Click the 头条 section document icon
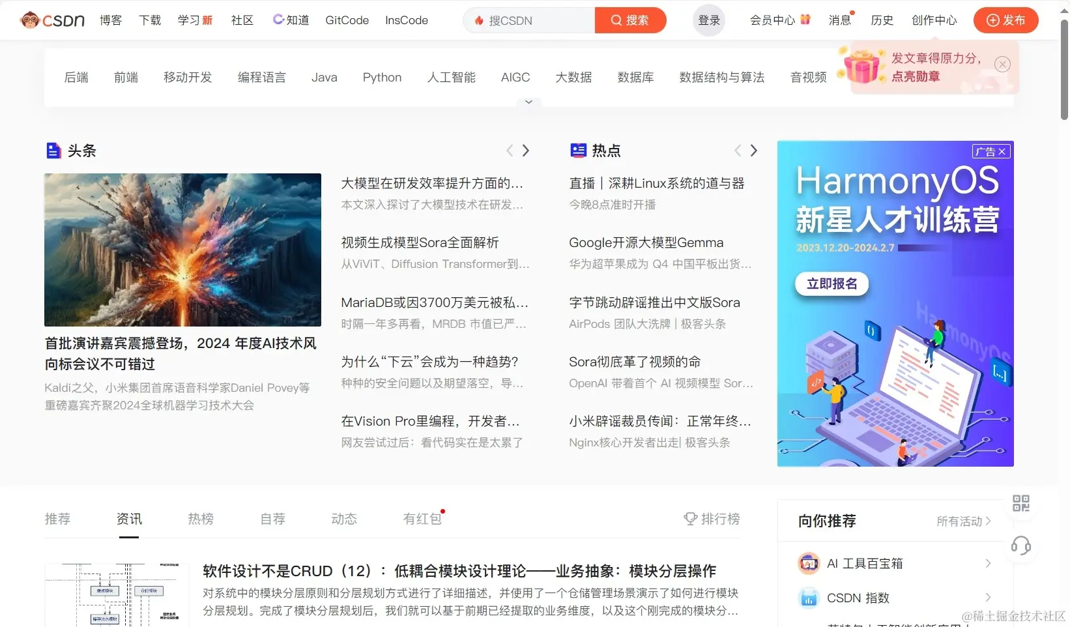The image size is (1070, 627). coord(53,151)
